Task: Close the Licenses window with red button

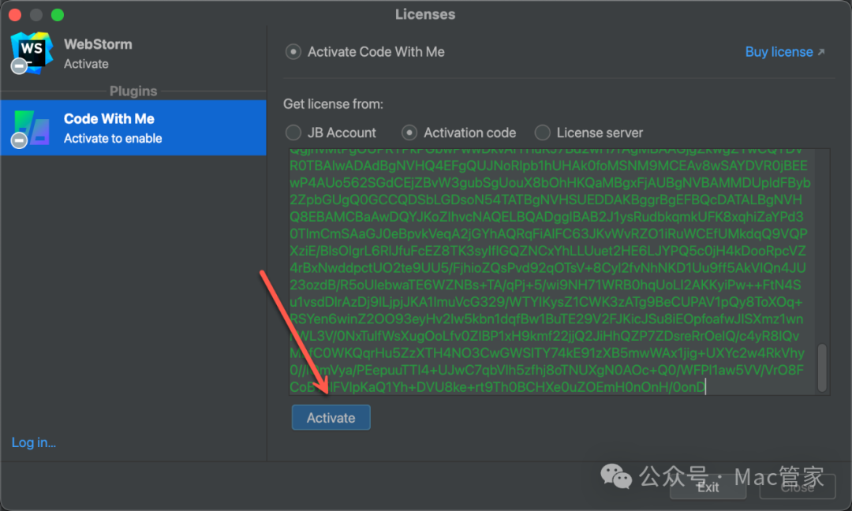Action: coord(15,15)
